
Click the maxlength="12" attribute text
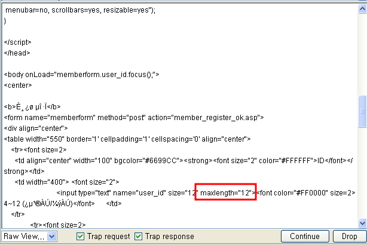pos(226,193)
